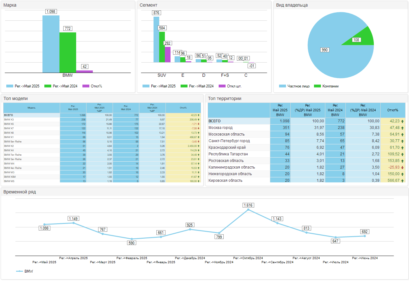Select Ростовская область row name
Screen dimensions: 409x289
(x=226, y=161)
